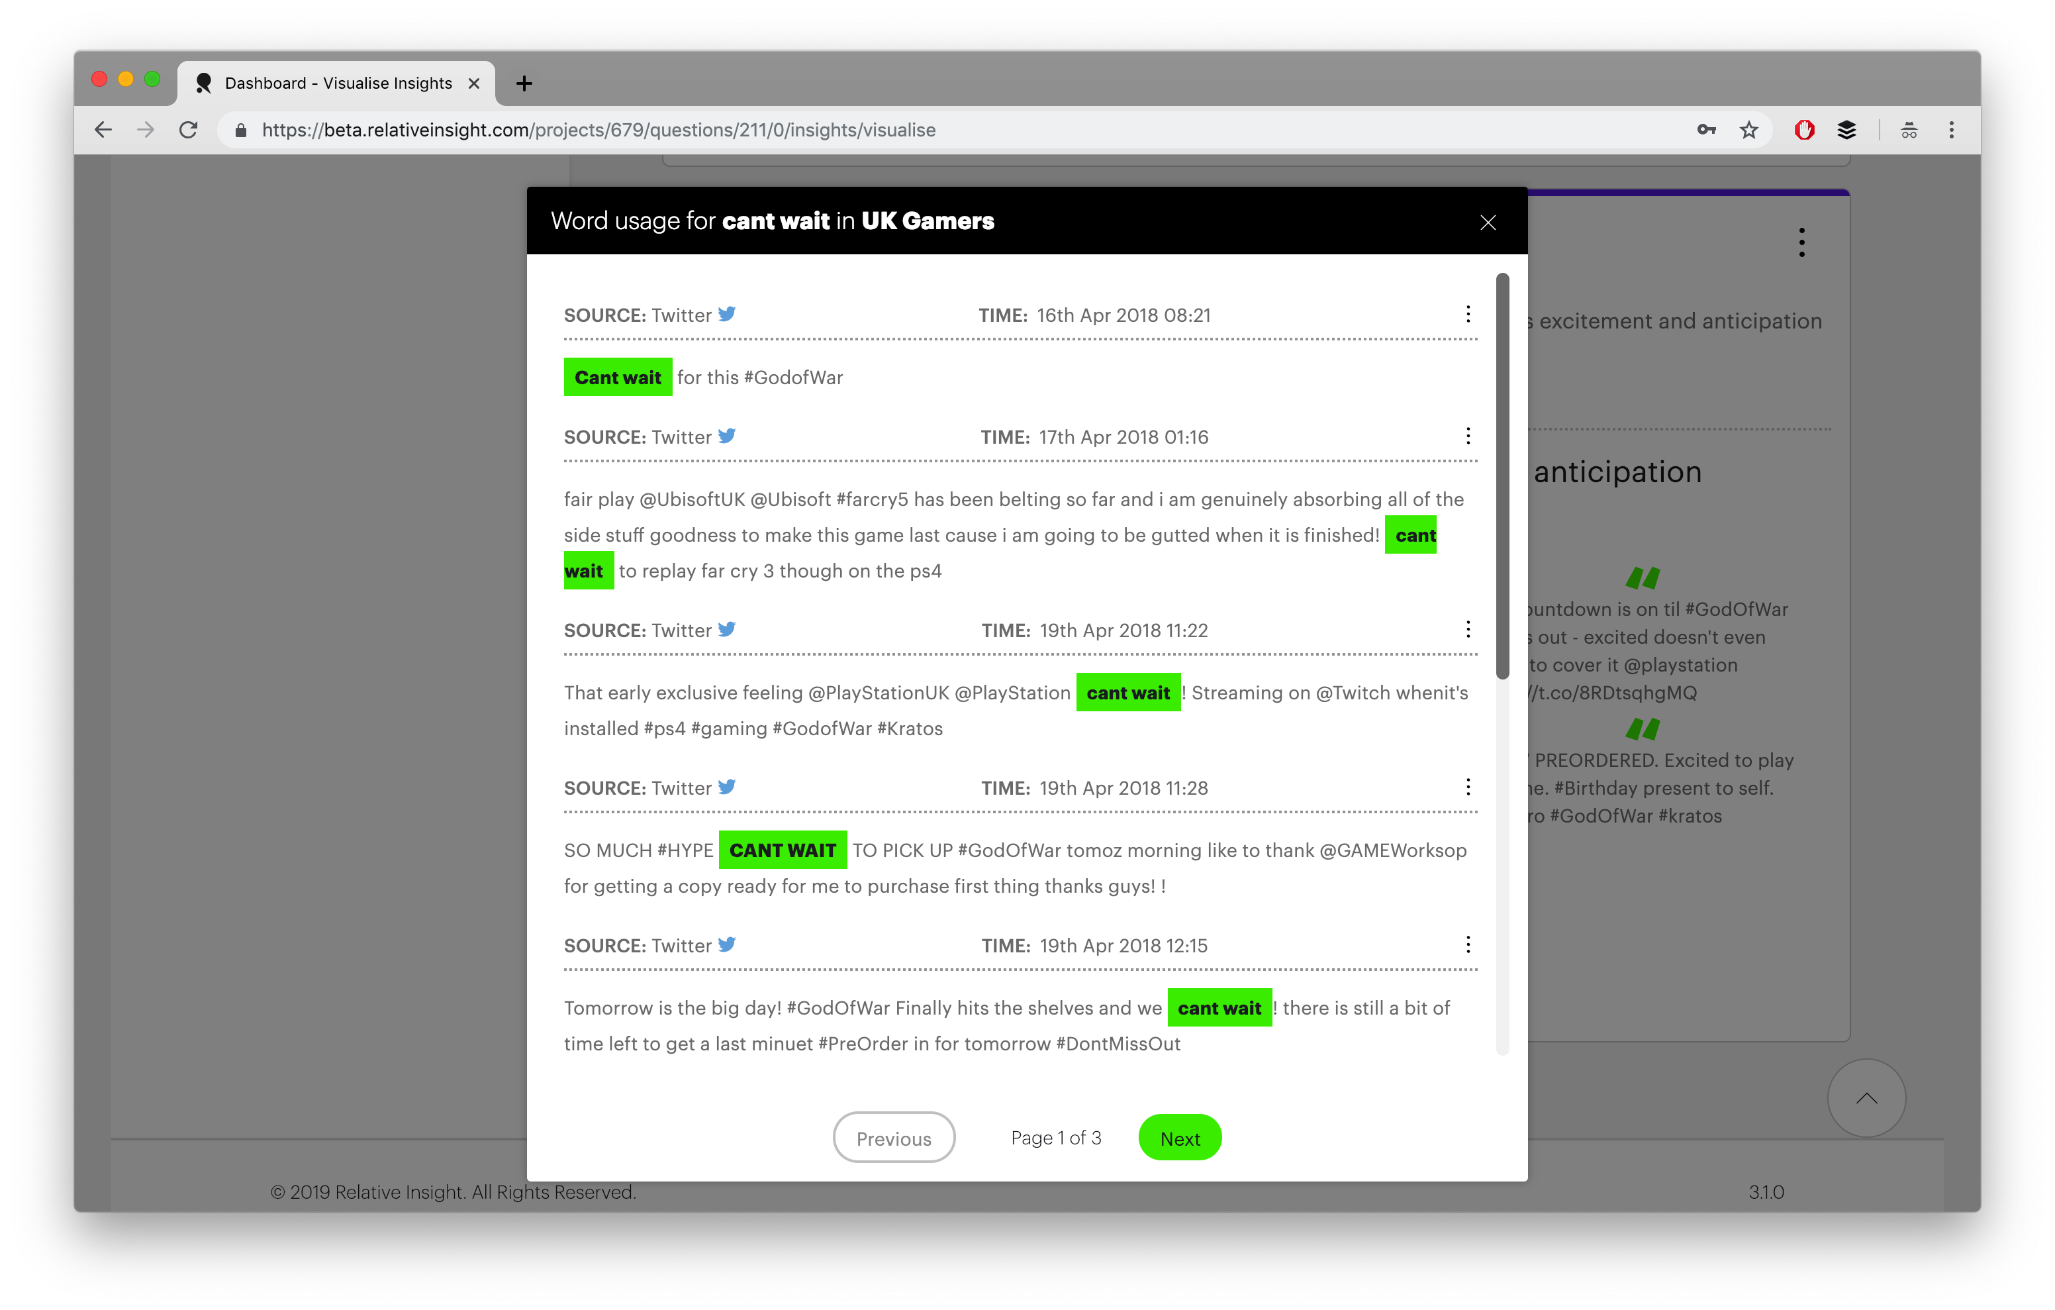The image size is (2055, 1310).
Task: Select the Dashboard - Visualise Insights tab
Action: tap(336, 83)
